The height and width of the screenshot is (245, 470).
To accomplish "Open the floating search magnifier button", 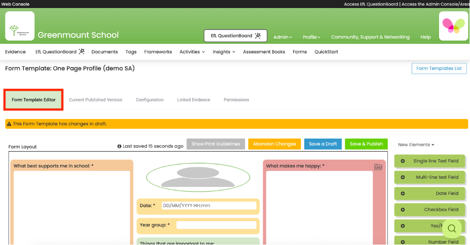I will click(x=452, y=228).
